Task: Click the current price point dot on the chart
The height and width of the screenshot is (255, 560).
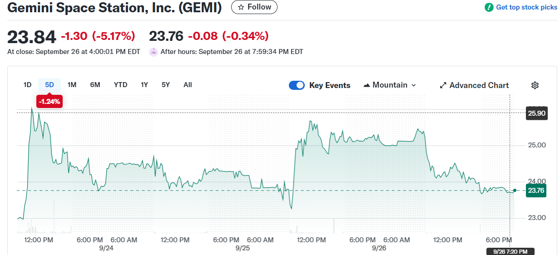Action: click(x=515, y=190)
